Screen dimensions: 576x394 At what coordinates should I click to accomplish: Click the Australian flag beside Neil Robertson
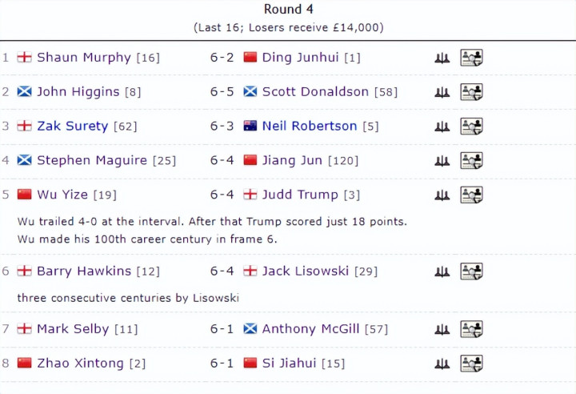pyautogui.click(x=250, y=126)
